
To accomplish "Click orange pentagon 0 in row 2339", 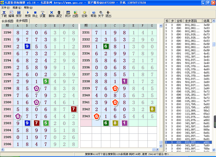I will click(115, 88).
